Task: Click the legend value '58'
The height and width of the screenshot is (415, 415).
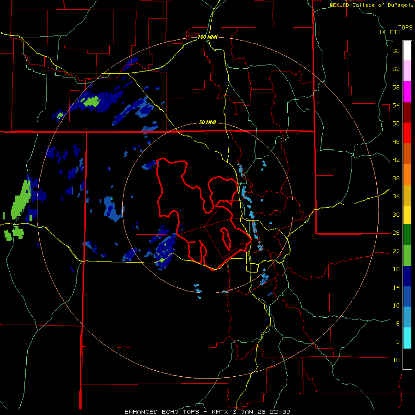Action: 396,87
